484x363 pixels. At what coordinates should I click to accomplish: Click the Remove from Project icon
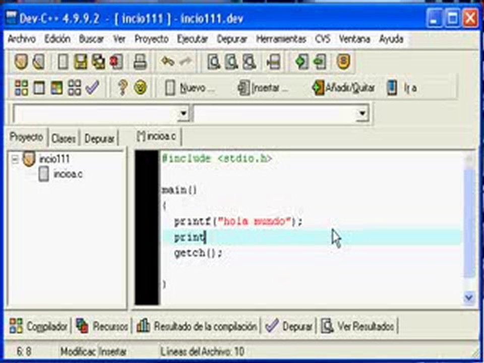point(320,62)
